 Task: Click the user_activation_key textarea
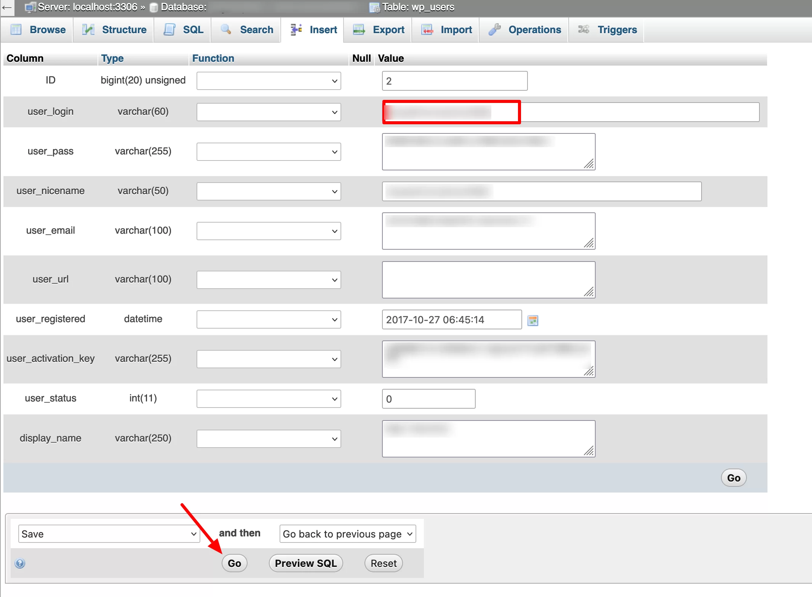click(x=489, y=359)
